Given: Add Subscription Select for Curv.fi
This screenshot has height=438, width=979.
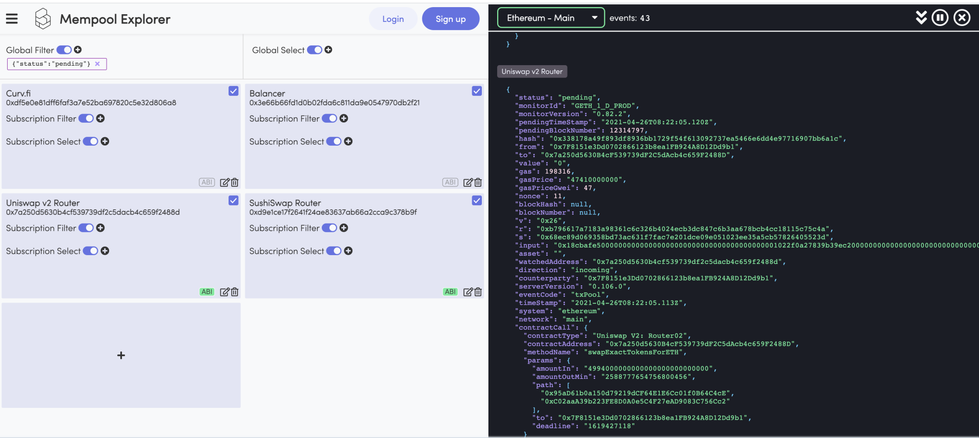Looking at the screenshot, I should coord(105,142).
